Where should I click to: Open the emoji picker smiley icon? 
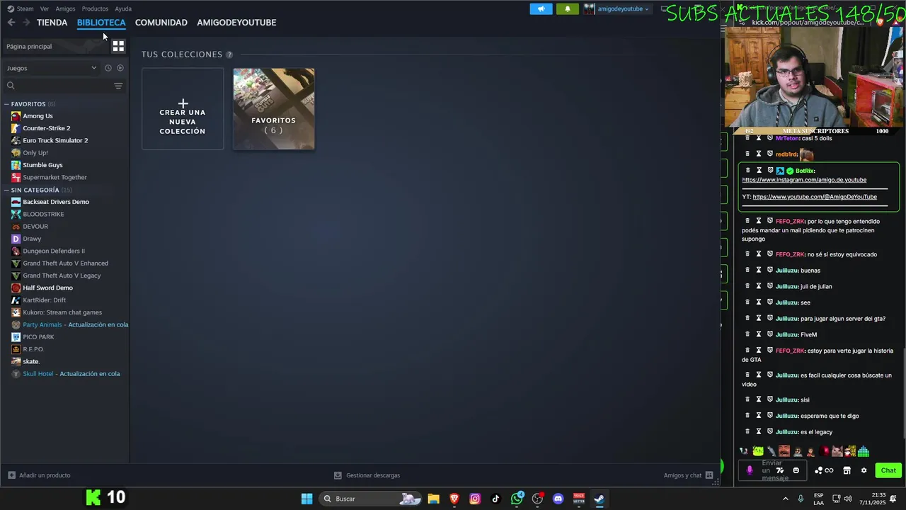(796, 470)
